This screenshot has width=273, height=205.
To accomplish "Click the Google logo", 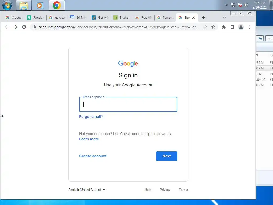I will point(128,64).
